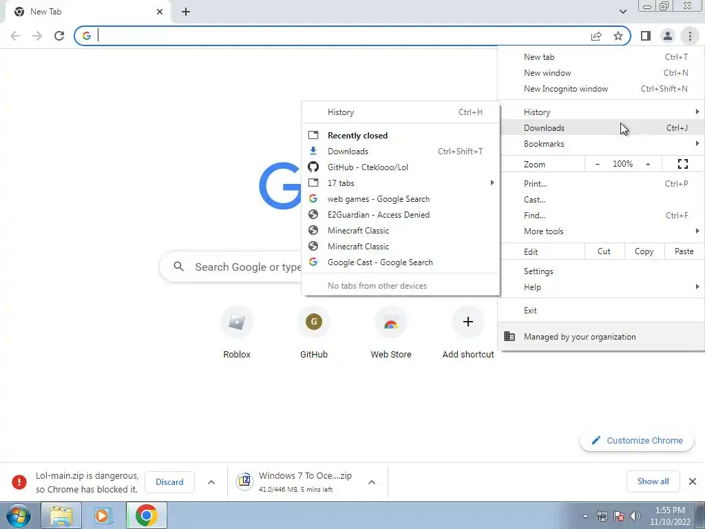Decrease zoom with minus button

tap(598, 164)
